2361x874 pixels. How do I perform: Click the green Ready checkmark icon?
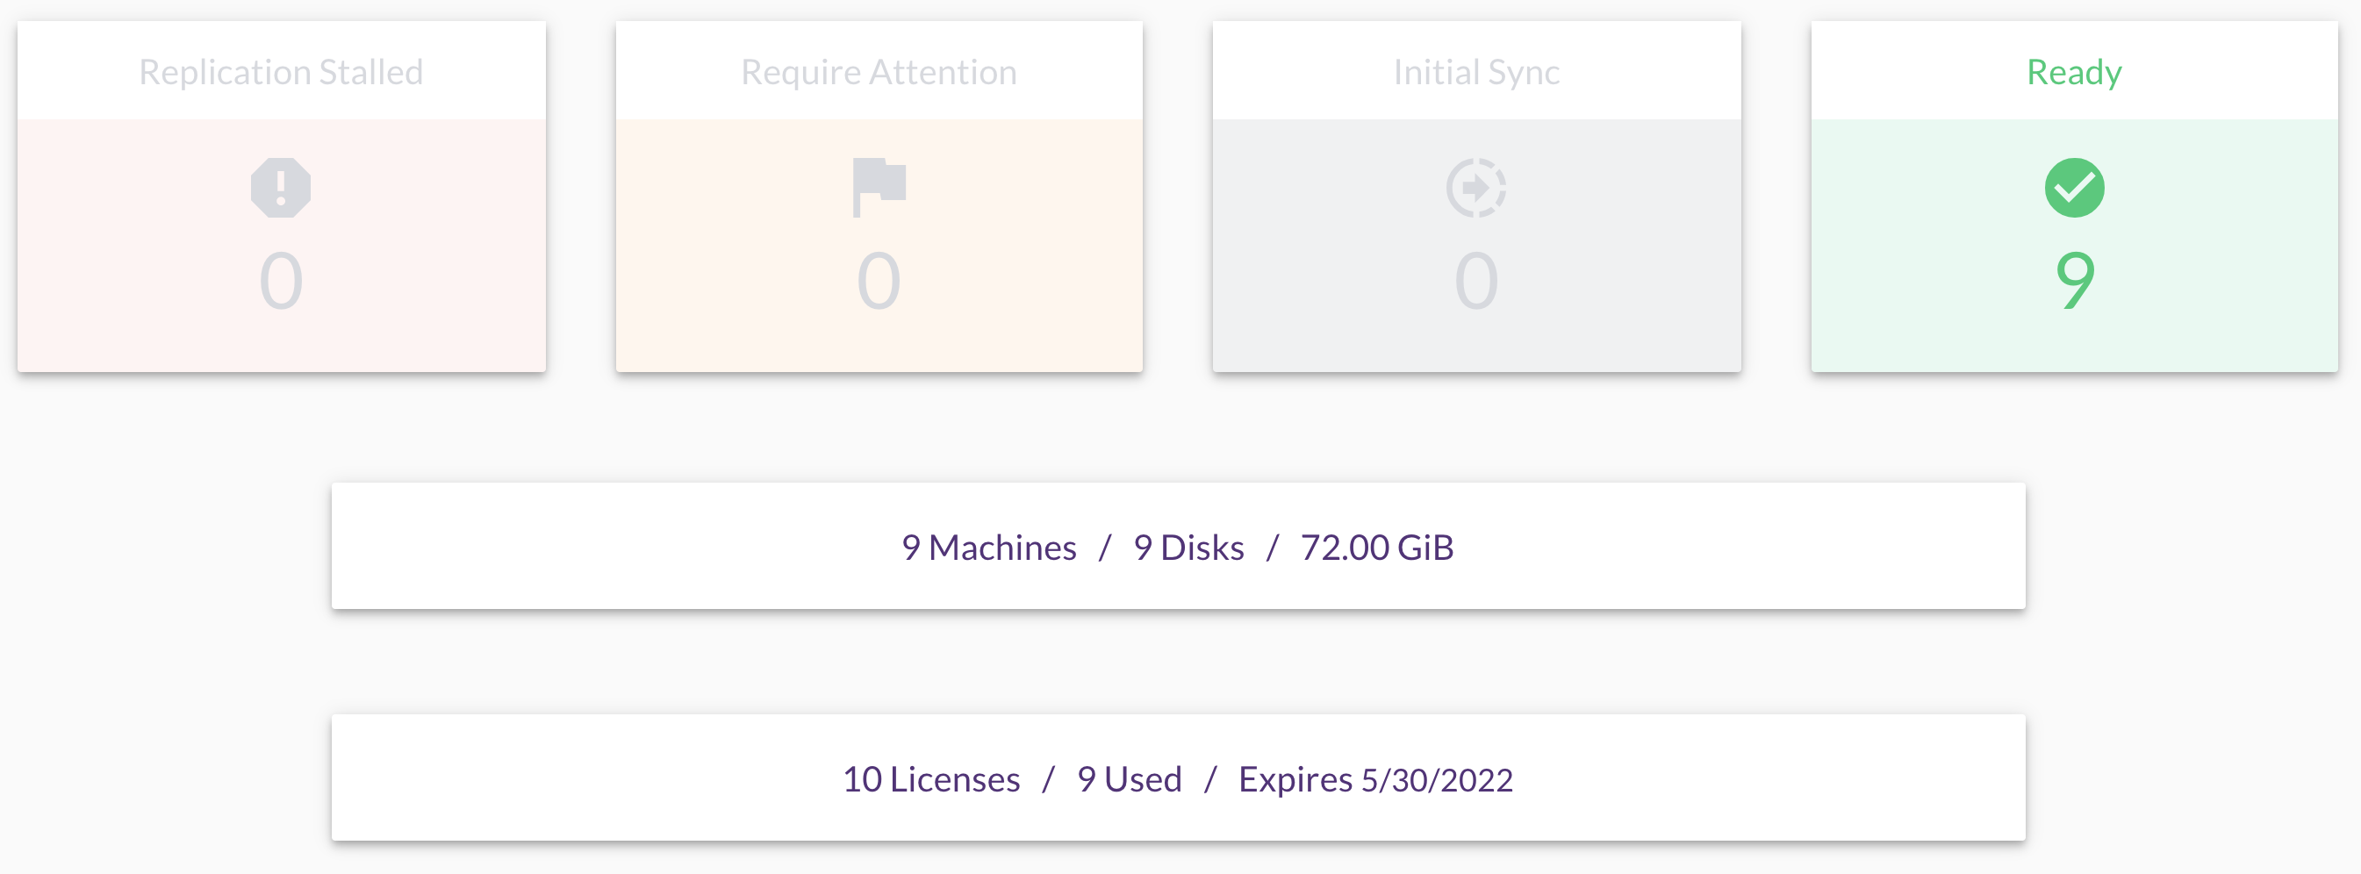pos(2074,188)
